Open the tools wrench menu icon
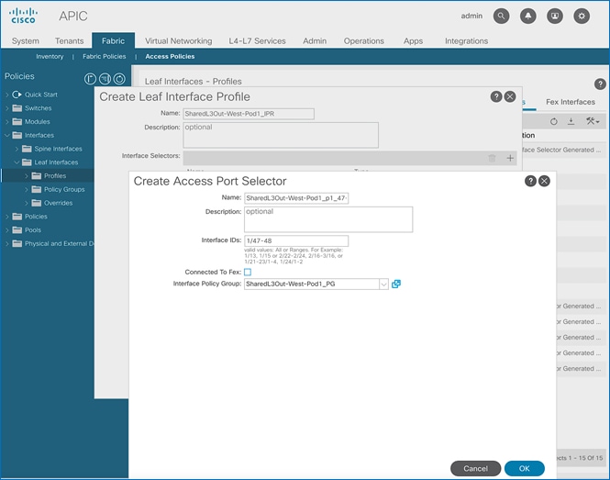610x480 pixels. [593, 121]
